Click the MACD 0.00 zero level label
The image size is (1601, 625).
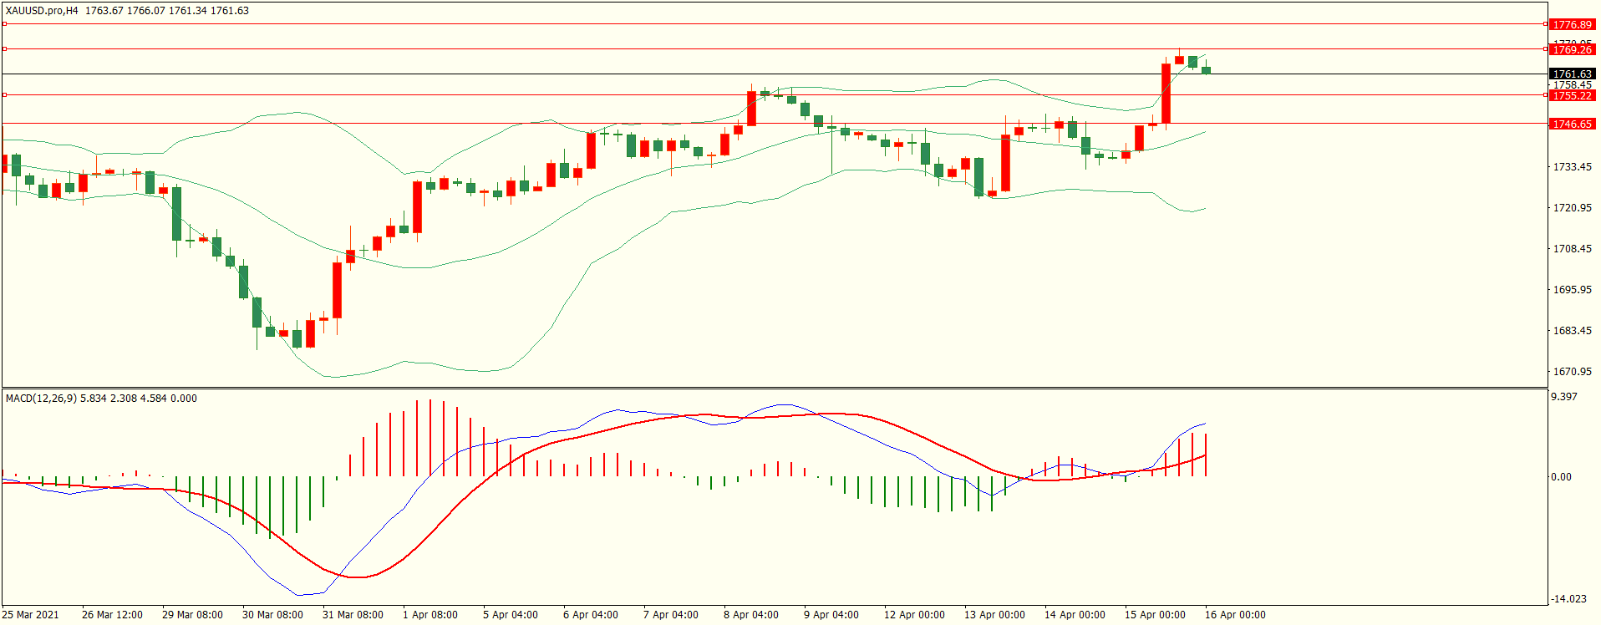pyautogui.click(x=1561, y=477)
